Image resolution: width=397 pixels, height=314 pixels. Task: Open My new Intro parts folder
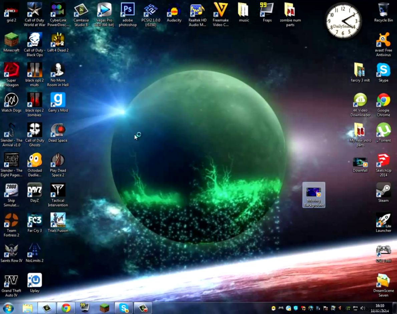pyautogui.click(x=360, y=135)
